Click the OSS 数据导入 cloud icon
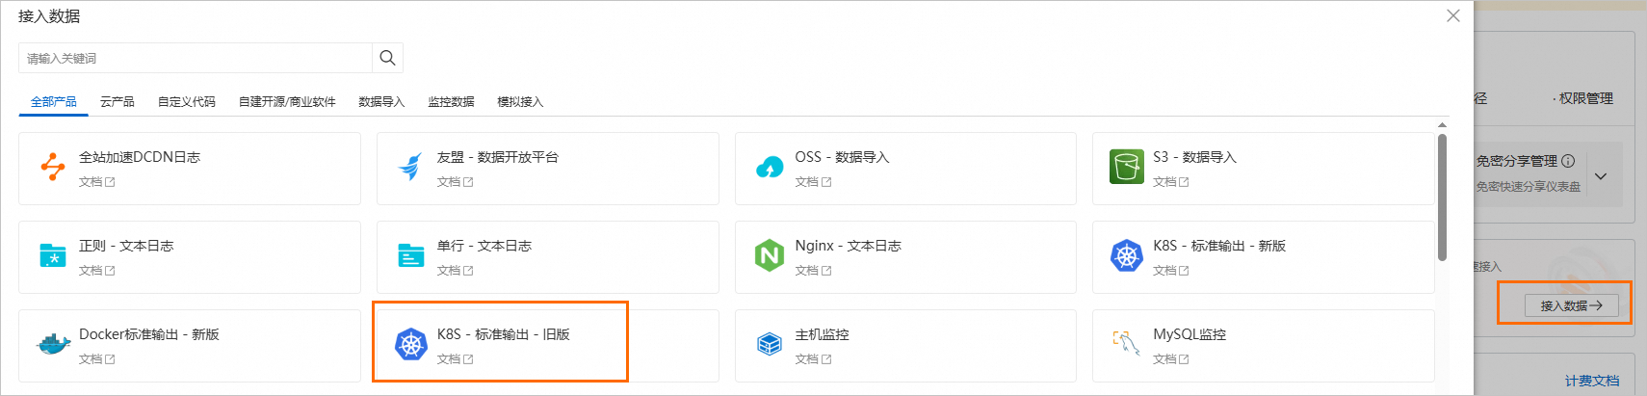Viewport: 1647px width, 396px height. point(769,168)
